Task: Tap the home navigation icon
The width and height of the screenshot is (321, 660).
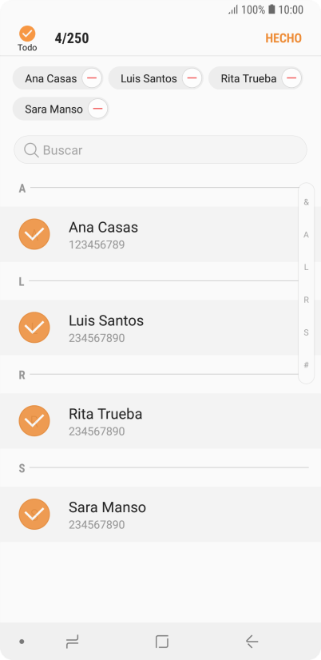Action: [162, 642]
